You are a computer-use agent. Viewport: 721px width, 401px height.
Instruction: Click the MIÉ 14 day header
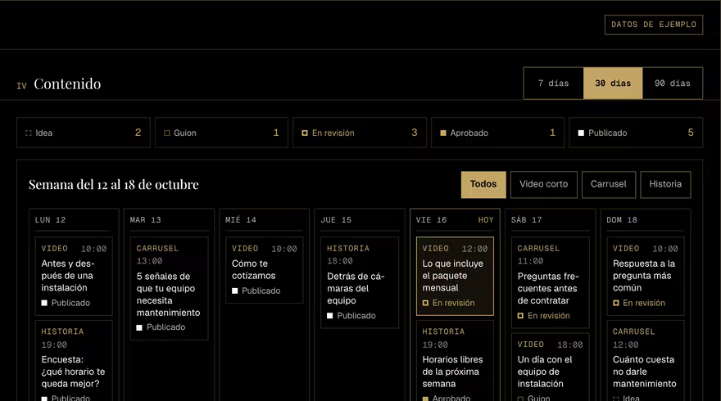tap(241, 220)
